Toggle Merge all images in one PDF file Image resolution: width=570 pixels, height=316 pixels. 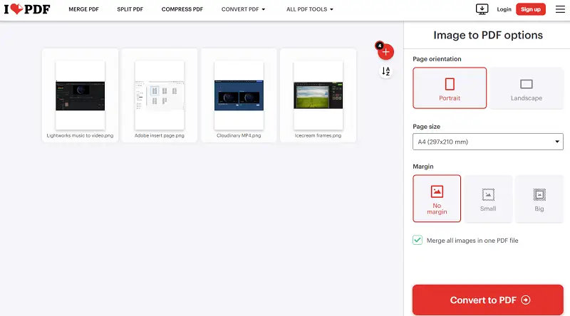[418, 240]
